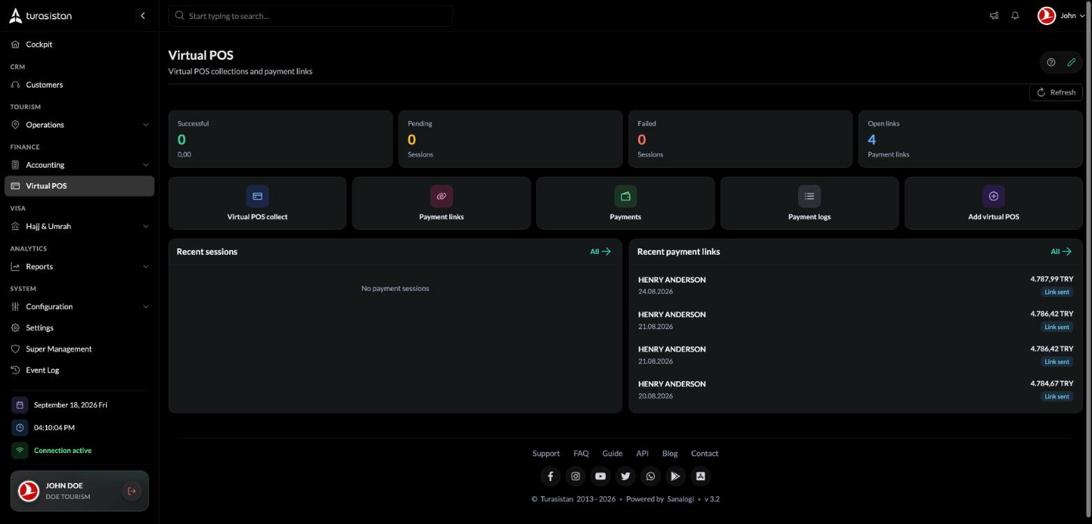This screenshot has height=524, width=1092.
Task: Open Henry Anderson link dated 24.08.2026
Action: (x=855, y=285)
